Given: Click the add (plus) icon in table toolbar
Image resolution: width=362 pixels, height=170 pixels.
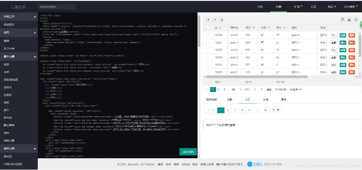Looking at the screenshot, I should pos(208,20).
